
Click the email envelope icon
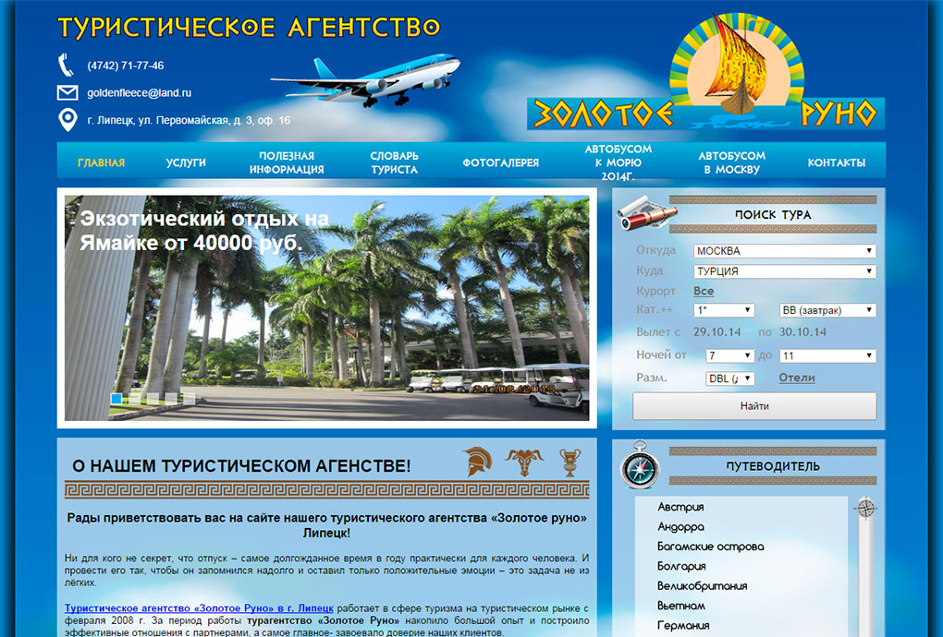pos(67,92)
